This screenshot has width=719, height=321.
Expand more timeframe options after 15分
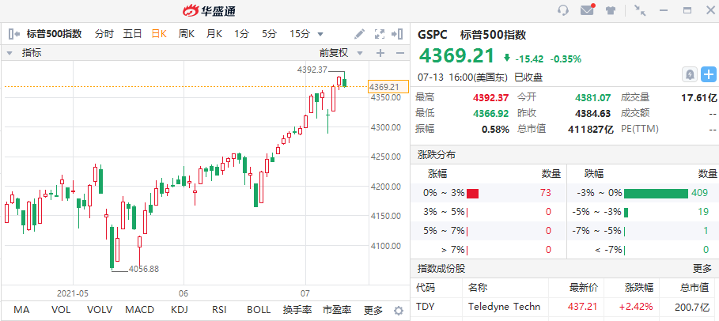tap(320, 34)
